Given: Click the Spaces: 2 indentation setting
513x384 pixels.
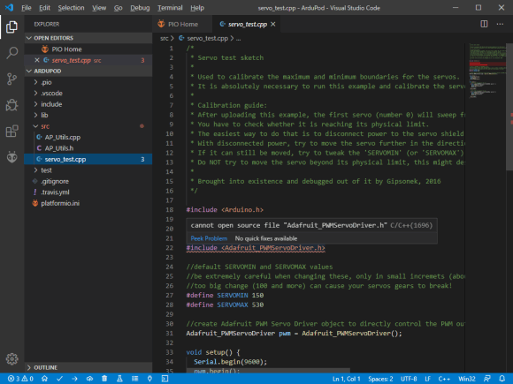Looking at the screenshot, I should point(380,379).
